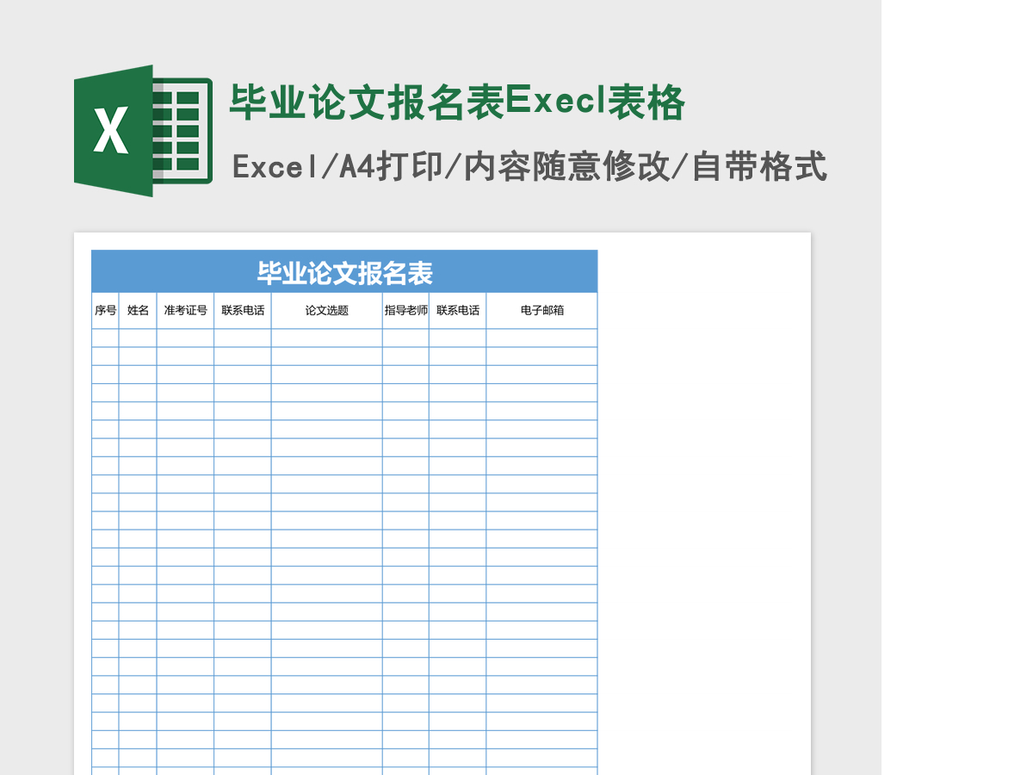Screen dimensions: 1033x775
Task: Select the 论文选题 column header
Action: [327, 311]
